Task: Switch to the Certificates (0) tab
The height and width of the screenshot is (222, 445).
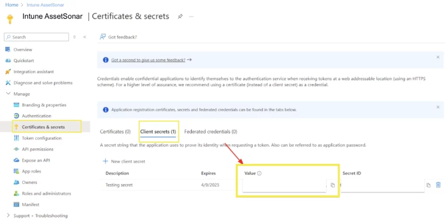Action: (x=115, y=131)
